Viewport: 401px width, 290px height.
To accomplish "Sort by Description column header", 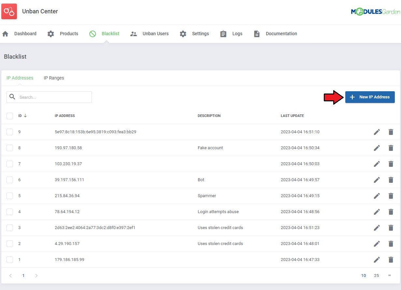I will 209,116.
